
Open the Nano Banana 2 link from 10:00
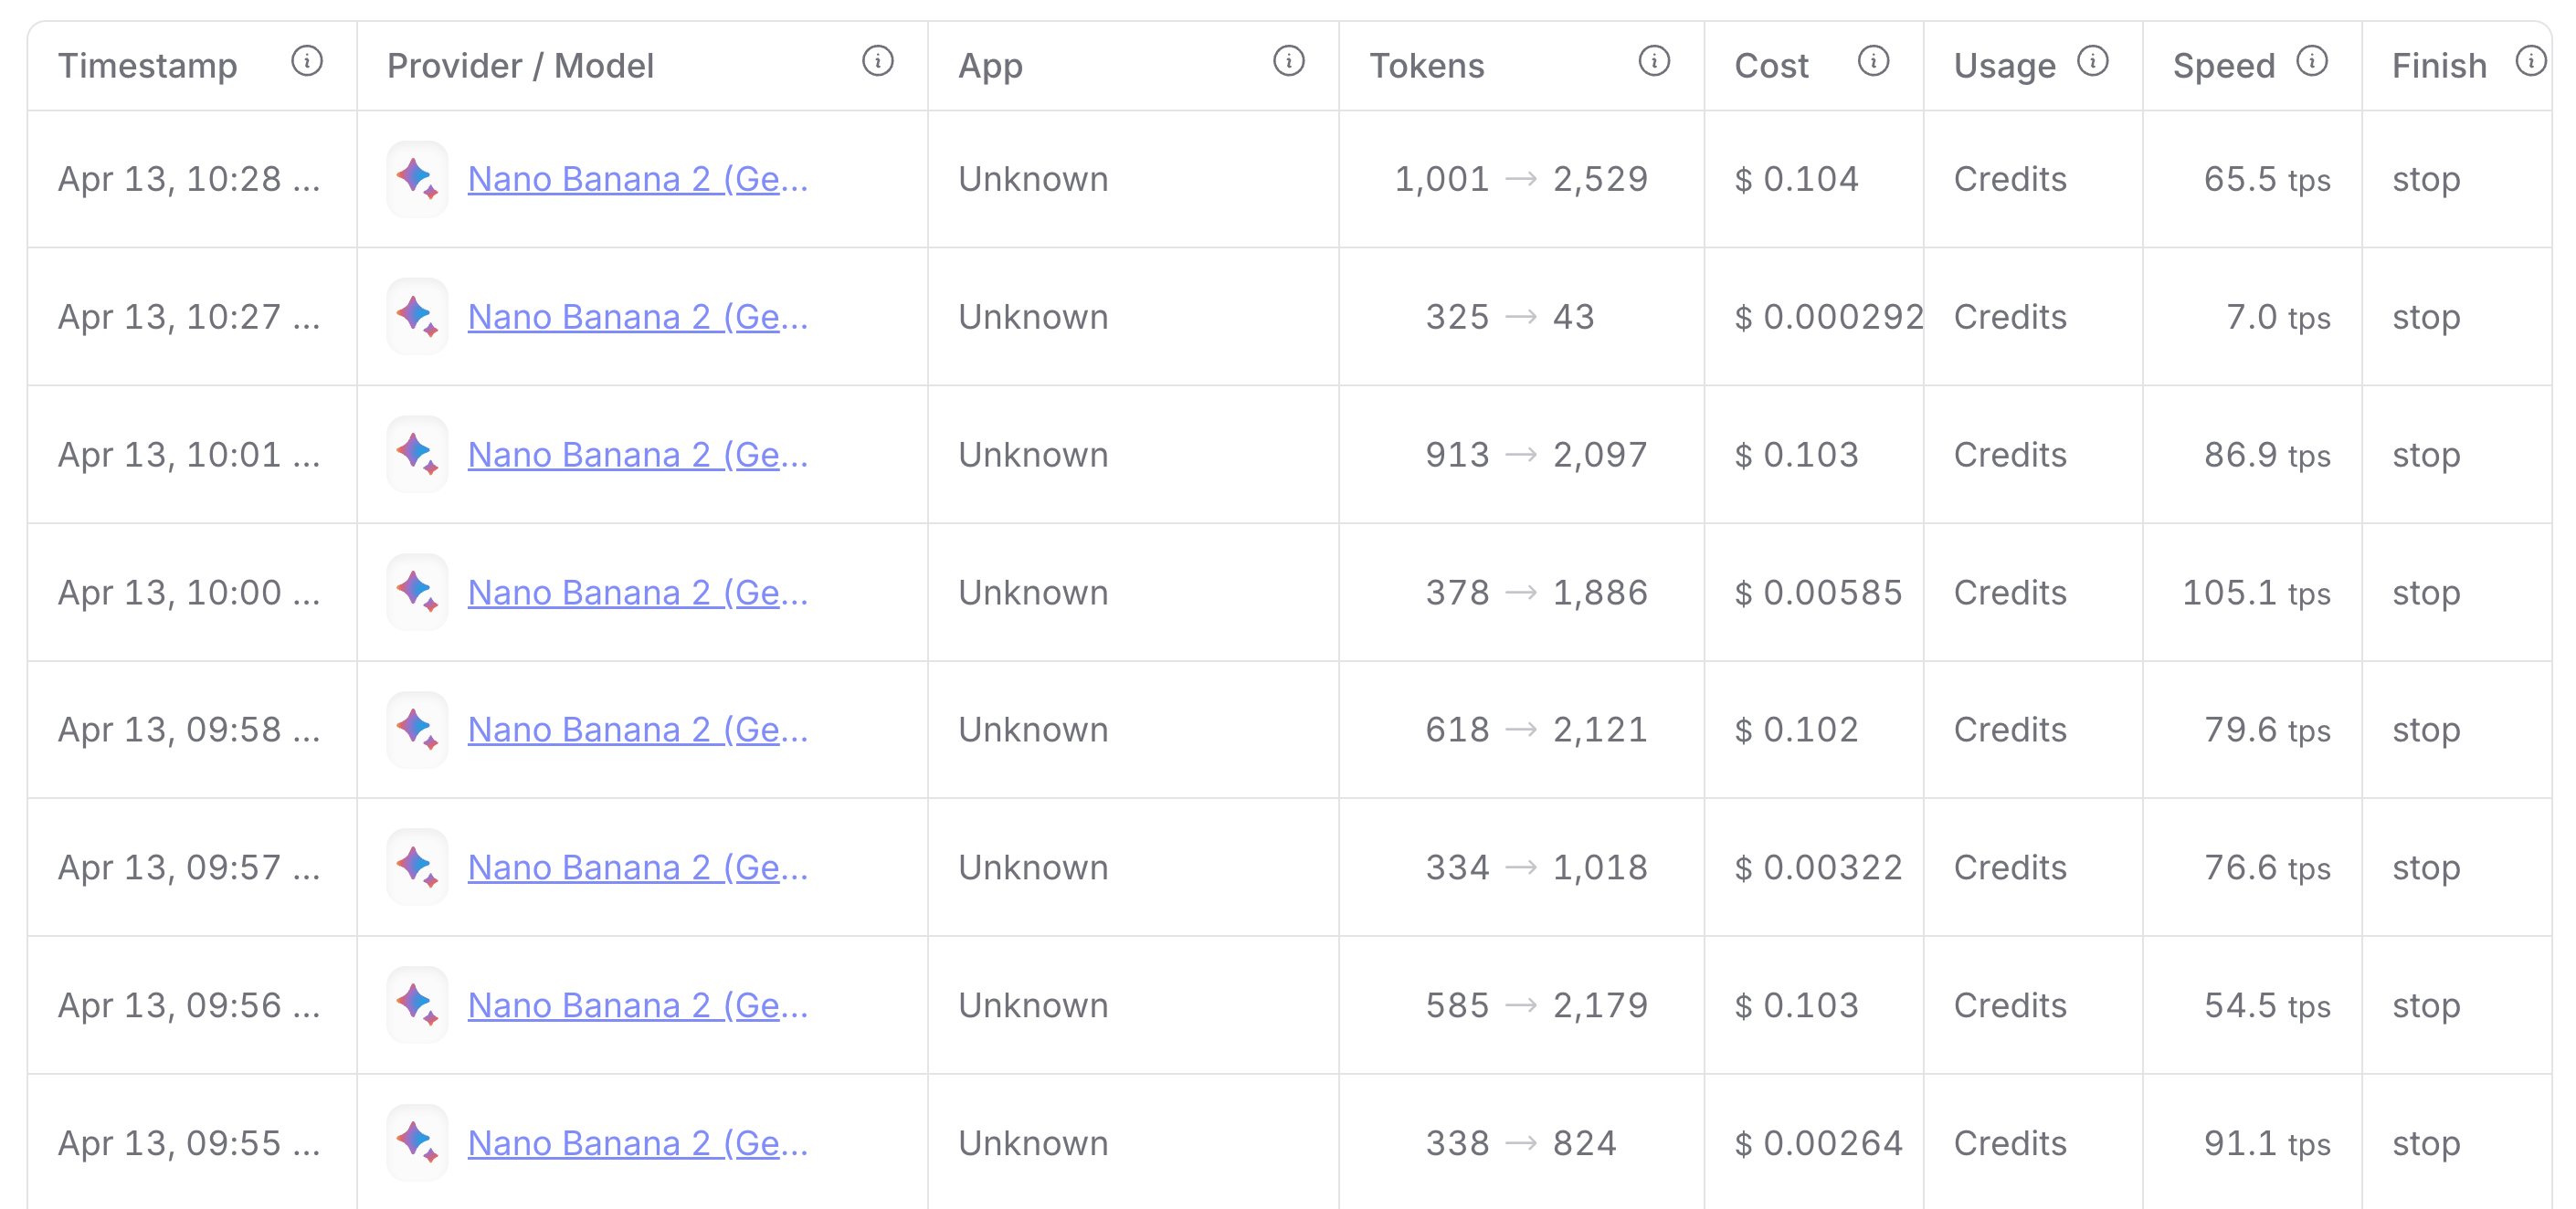637,593
